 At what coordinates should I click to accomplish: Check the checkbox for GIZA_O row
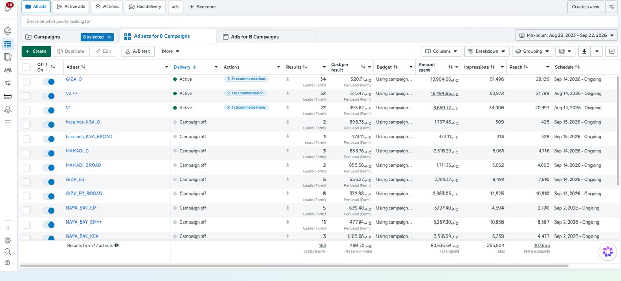(x=26, y=81)
